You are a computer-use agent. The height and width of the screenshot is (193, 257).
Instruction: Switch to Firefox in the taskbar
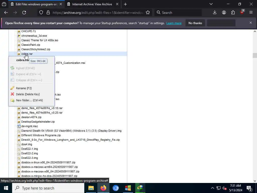[103, 188]
